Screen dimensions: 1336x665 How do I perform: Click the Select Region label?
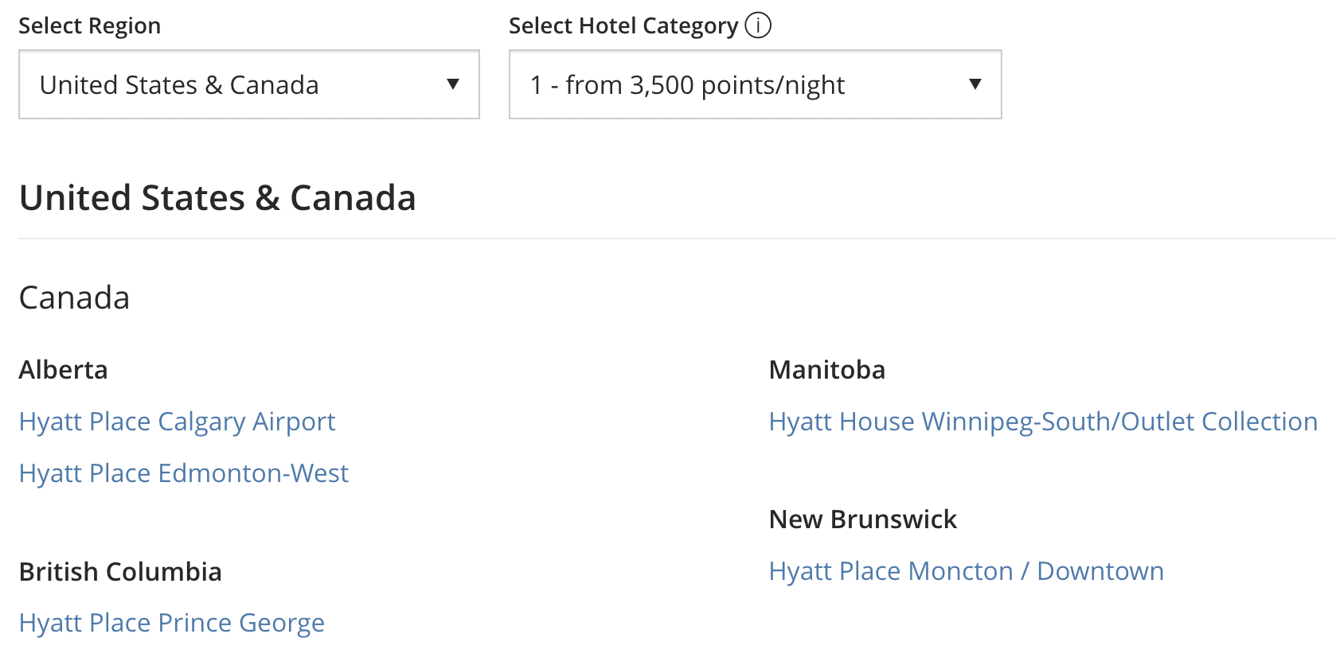[x=89, y=26]
